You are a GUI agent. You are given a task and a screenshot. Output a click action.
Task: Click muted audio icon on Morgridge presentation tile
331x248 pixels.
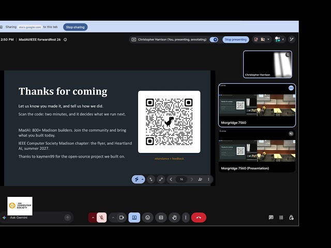(x=291, y=133)
